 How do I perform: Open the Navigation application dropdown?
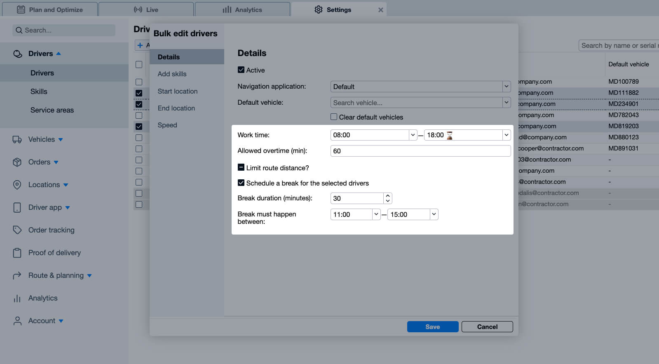pos(420,87)
